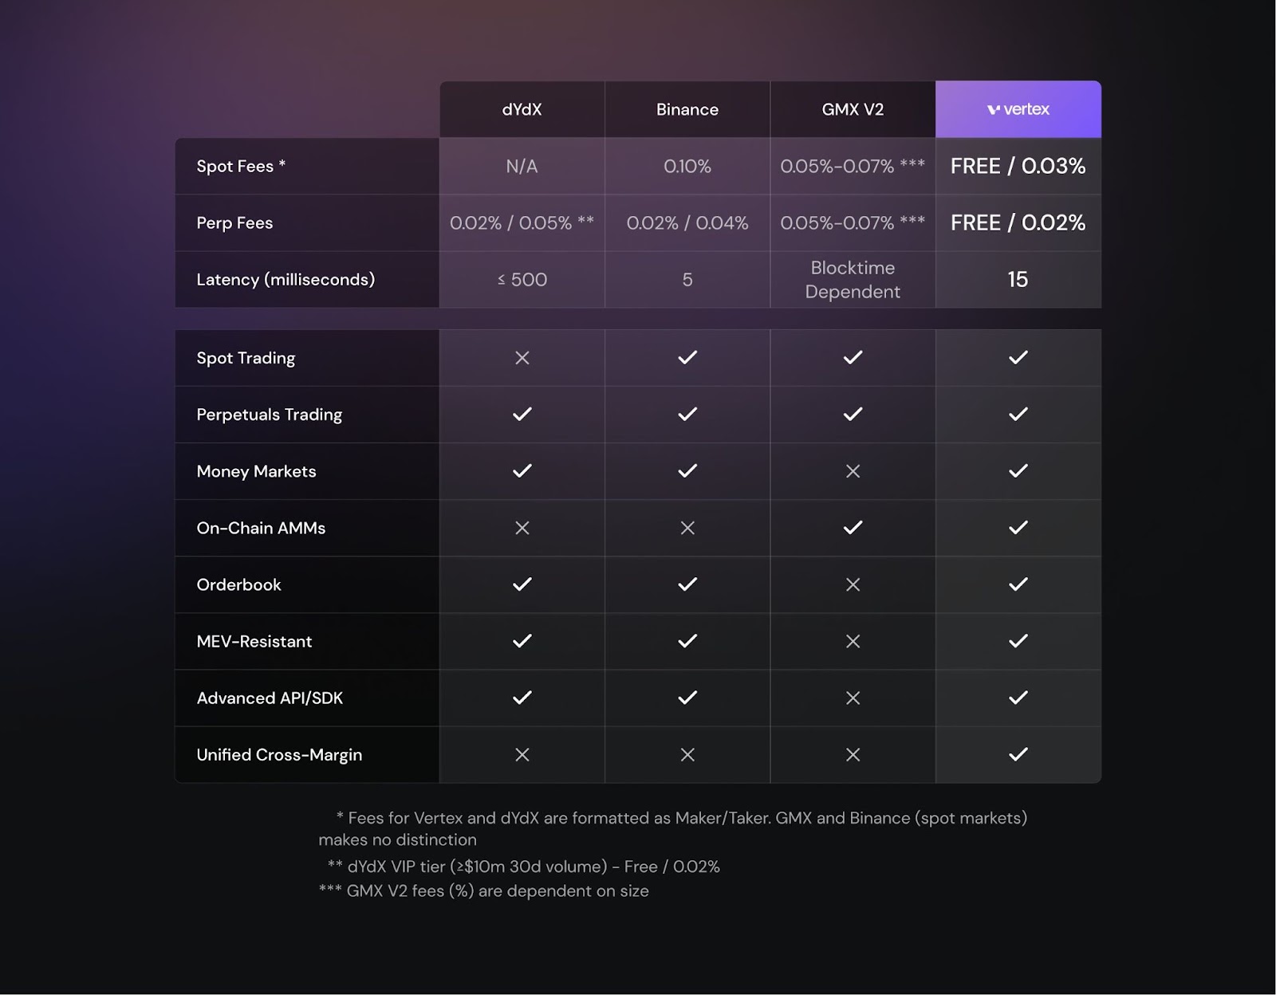The image size is (1276, 995).
Task: Select Vertex's "FREE / 0.02%" perp fee
Action: tap(1018, 222)
